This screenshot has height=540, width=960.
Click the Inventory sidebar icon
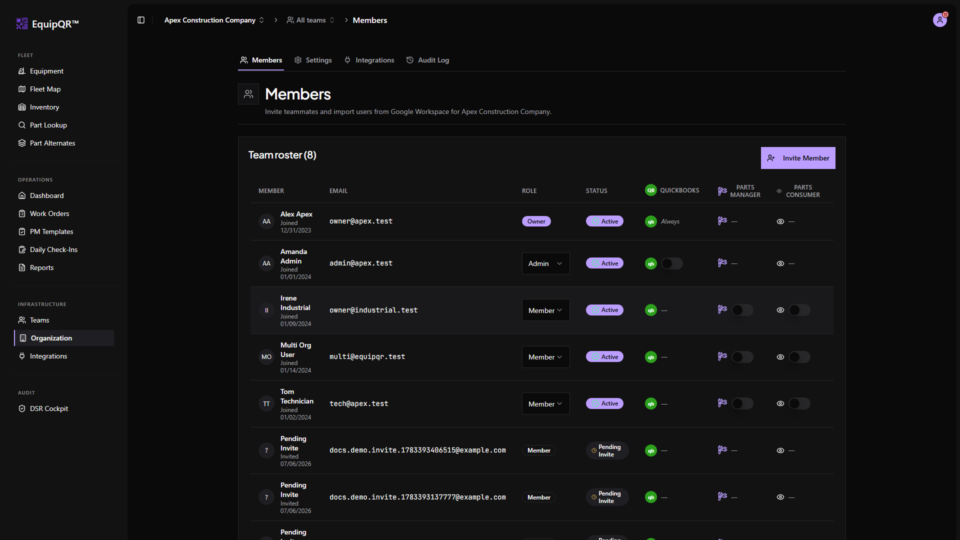22,107
